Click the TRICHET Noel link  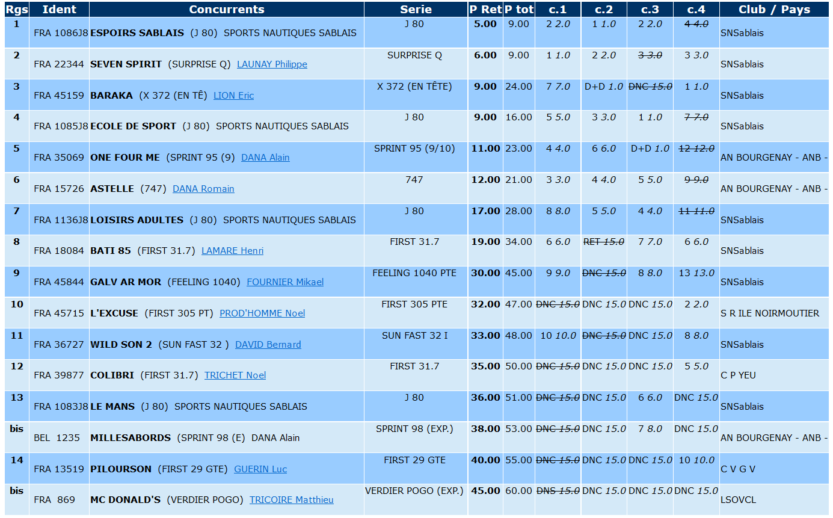(x=235, y=375)
